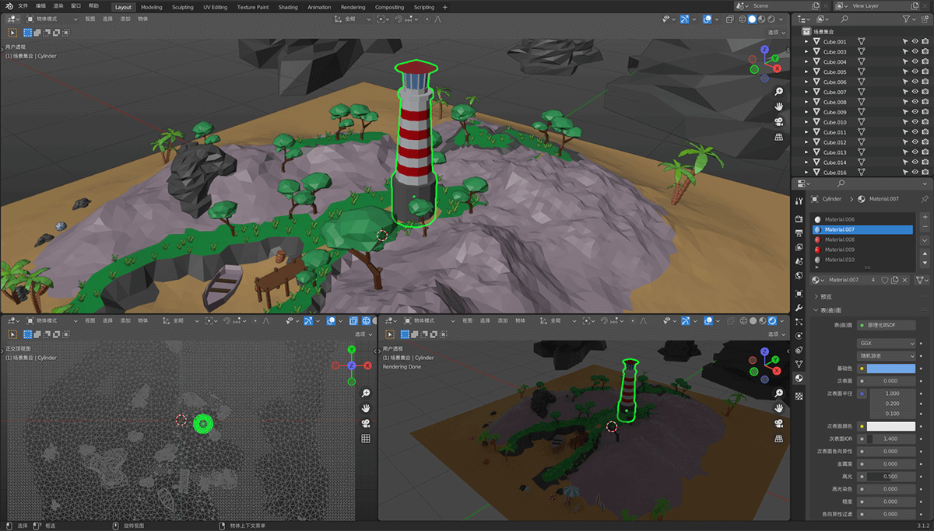Open the 文件 file menu
934x531 pixels.
pyautogui.click(x=23, y=6)
